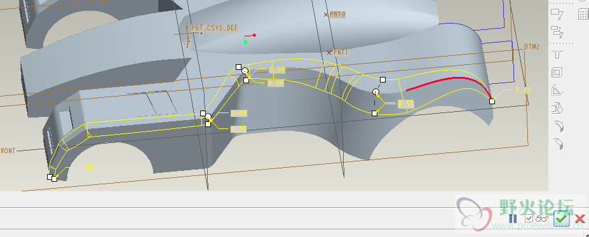
Task: Select the 1.00 radius dimension at front corner
Action: click(x=85, y=168)
